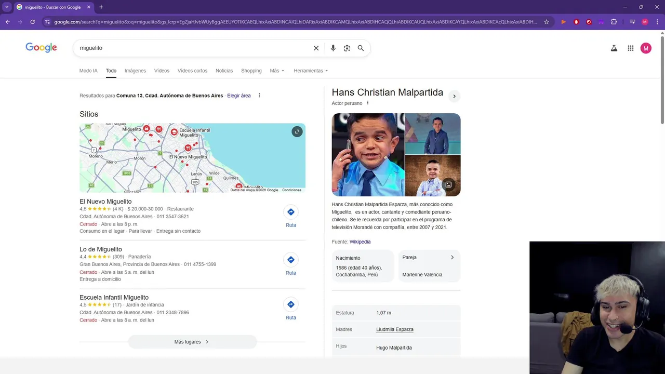The height and width of the screenshot is (374, 665).
Task: Open Google account avatar on page
Action: pos(646,48)
